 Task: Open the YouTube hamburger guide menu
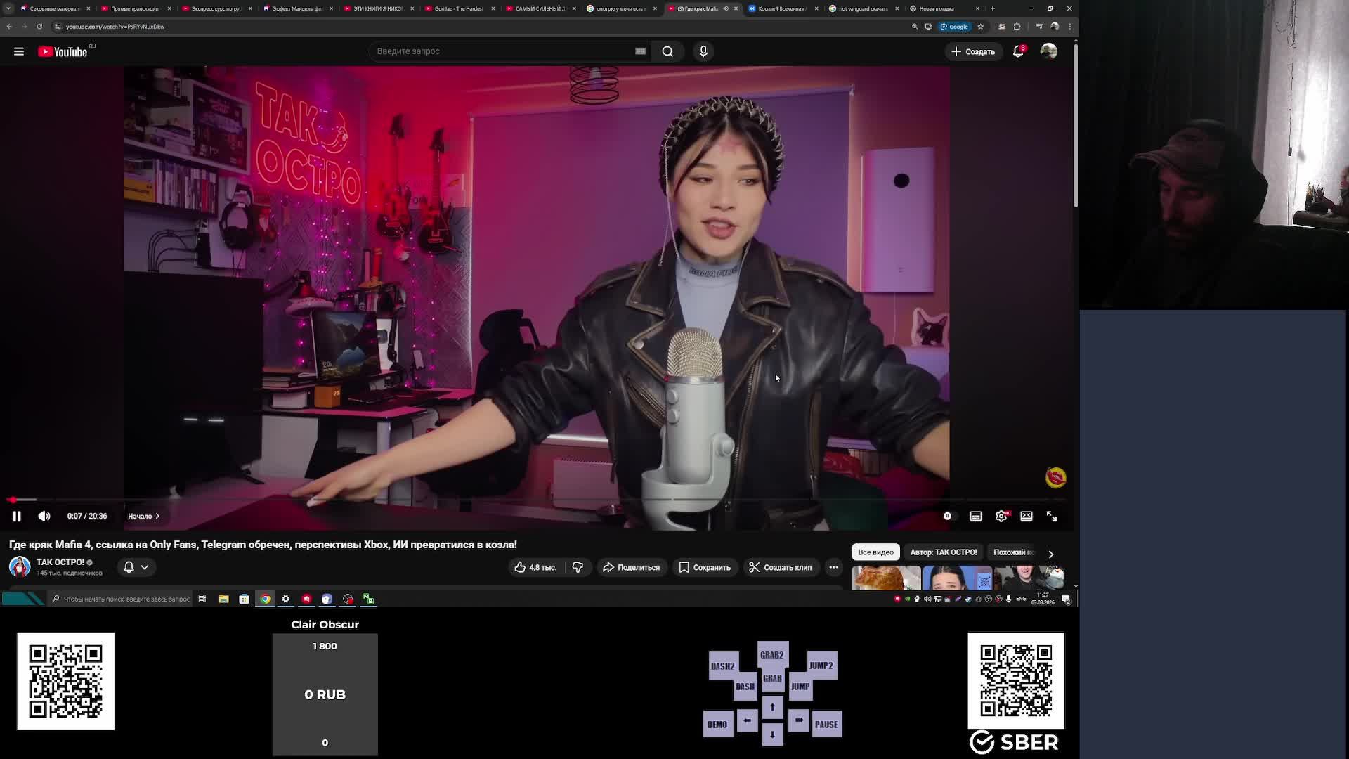pyautogui.click(x=19, y=51)
